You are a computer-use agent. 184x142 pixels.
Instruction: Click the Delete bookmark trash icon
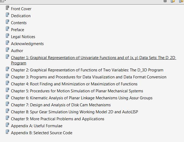coord(165,1)
